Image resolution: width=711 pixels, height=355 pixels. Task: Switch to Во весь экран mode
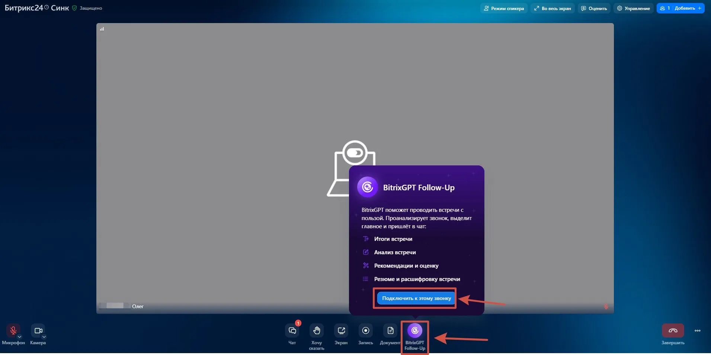(553, 8)
